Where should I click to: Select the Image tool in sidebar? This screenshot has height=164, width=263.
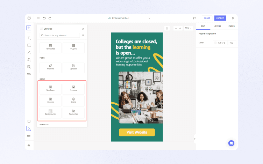tap(29, 67)
